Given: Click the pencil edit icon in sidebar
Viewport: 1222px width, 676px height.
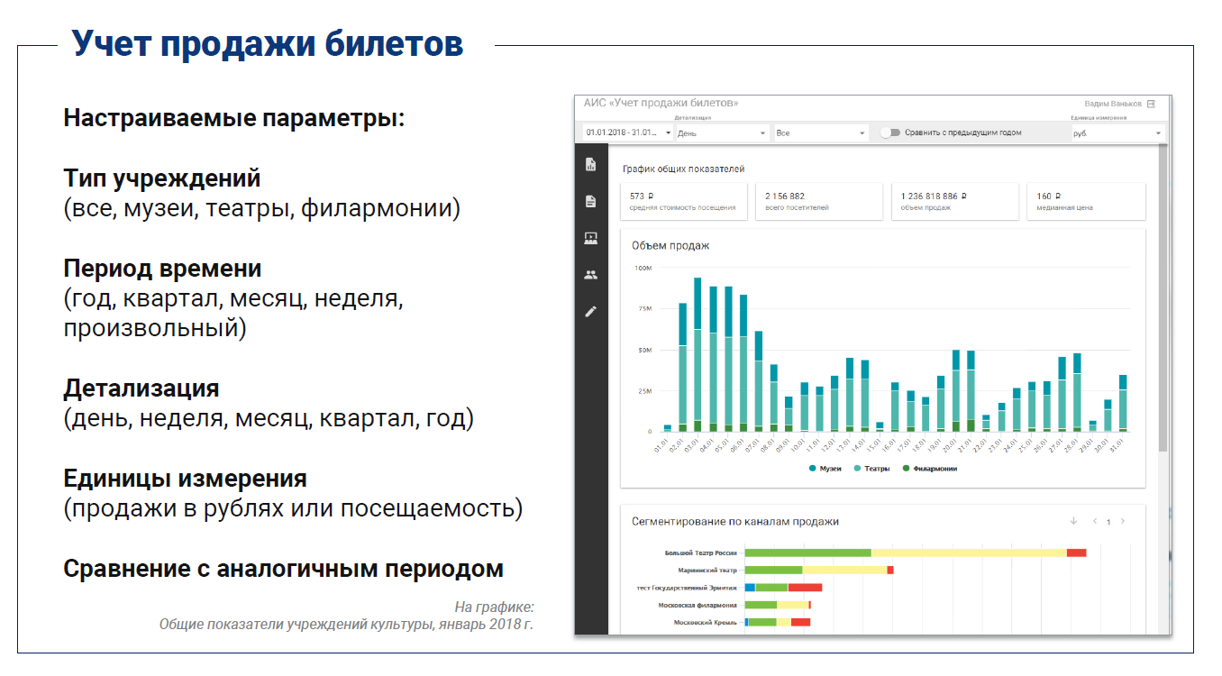Looking at the screenshot, I should pyautogui.click(x=590, y=311).
